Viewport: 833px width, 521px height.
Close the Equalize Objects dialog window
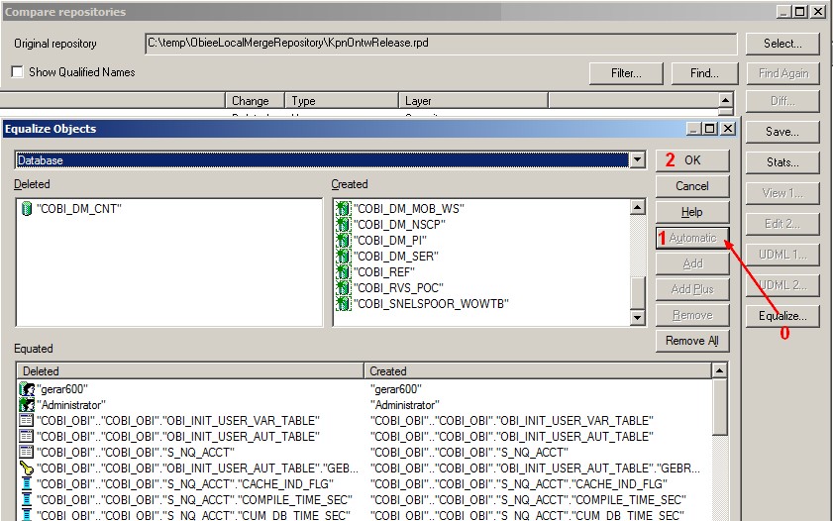(x=728, y=129)
